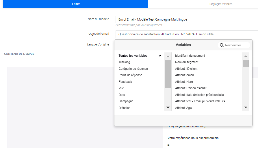Image resolution: width=258 pixels, height=148 pixels.
Task: Insert the Attribut: email variable
Action: (184, 75)
